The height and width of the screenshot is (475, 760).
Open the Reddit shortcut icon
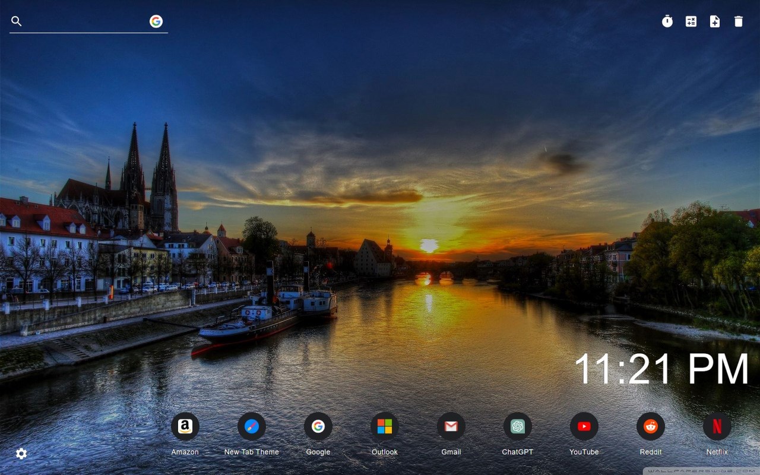coord(651,426)
